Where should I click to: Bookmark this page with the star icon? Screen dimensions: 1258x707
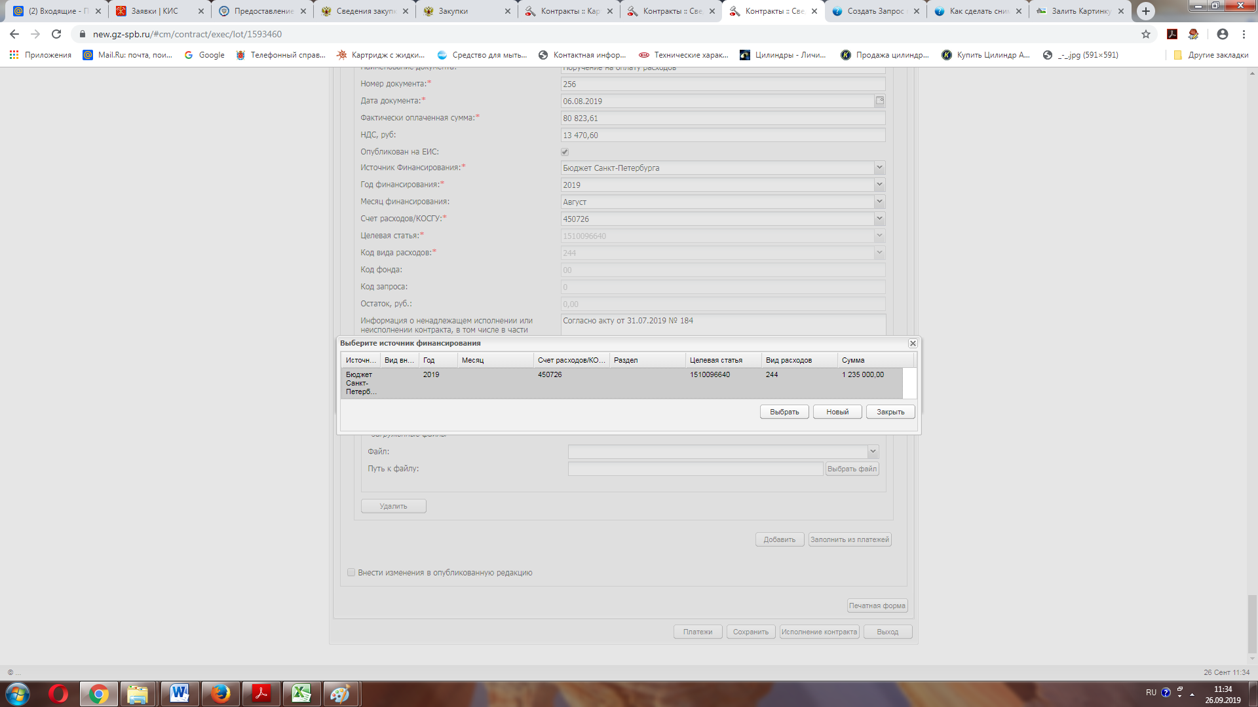coord(1146,34)
